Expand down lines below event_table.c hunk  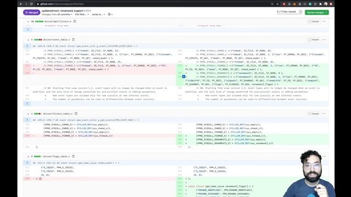tap(27, 103)
